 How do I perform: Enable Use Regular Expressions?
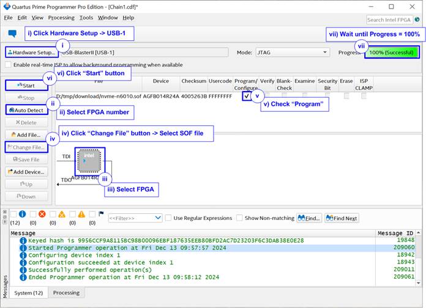168,218
